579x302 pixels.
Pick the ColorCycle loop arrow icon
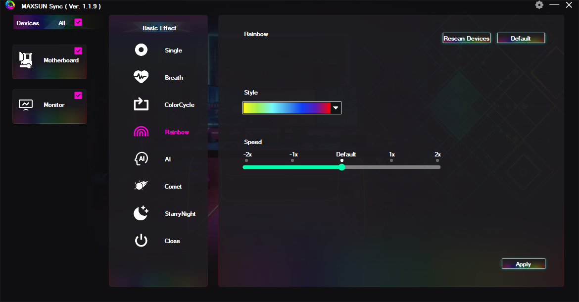pyautogui.click(x=141, y=104)
